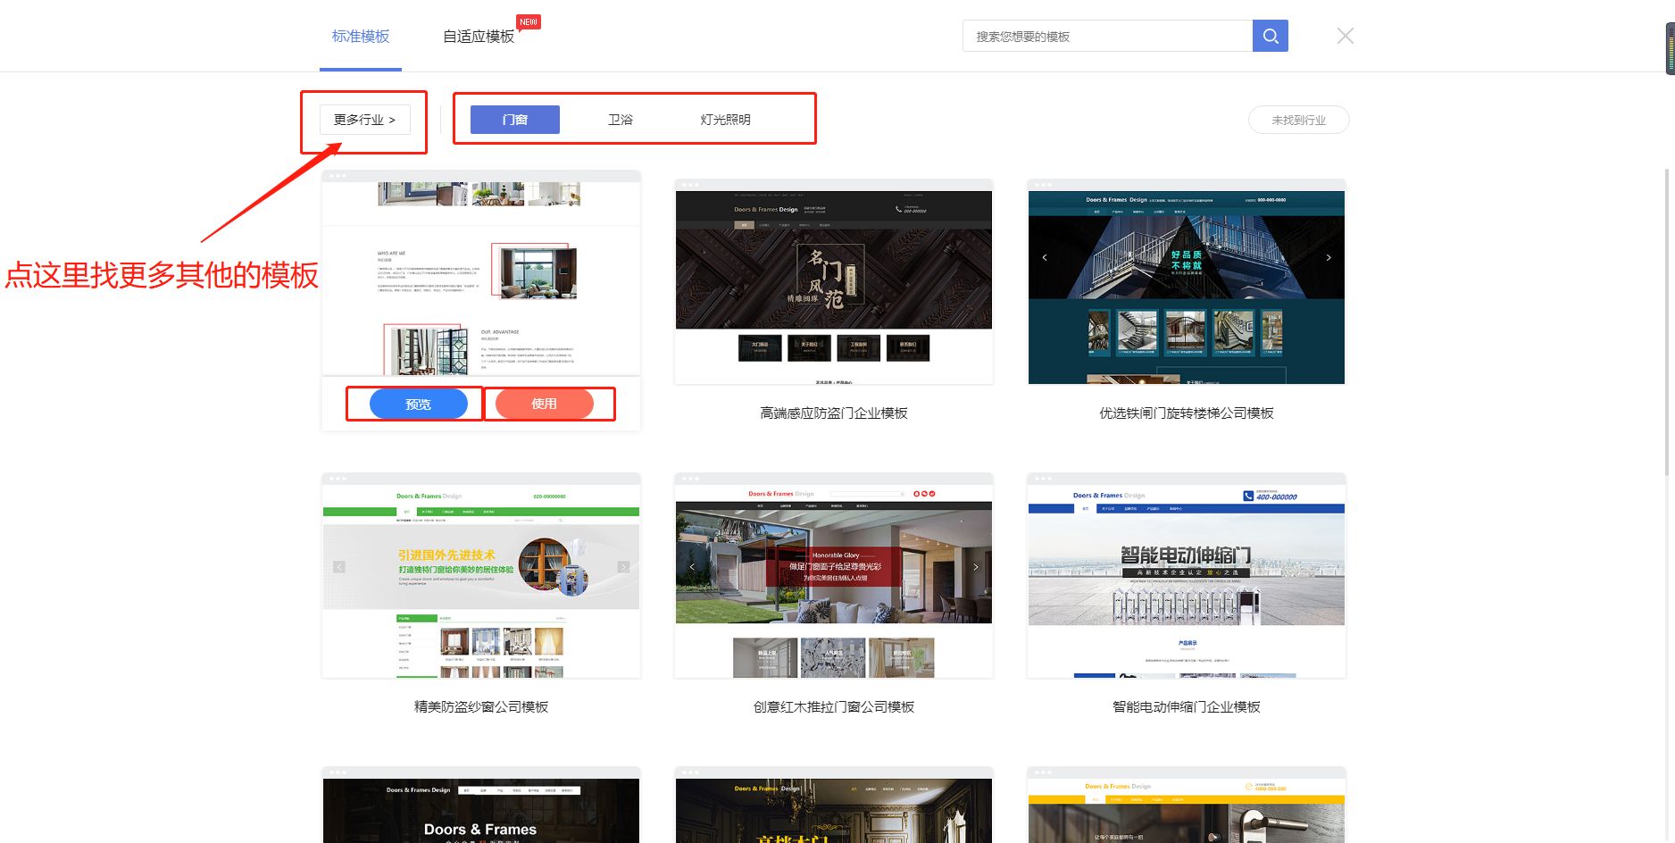Click previous arrow on 优选铁闸门 template carousel
Viewport: 1675px width, 843px height.
pyautogui.click(x=1044, y=257)
